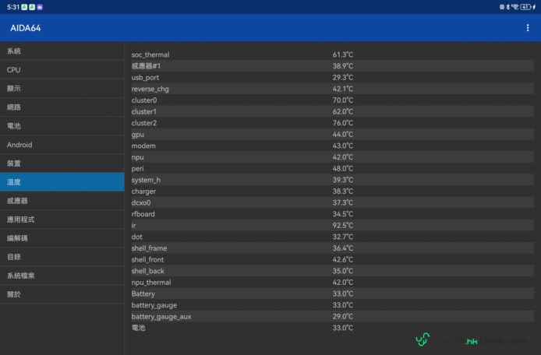Open the 系統 section in sidebar

tap(62, 51)
